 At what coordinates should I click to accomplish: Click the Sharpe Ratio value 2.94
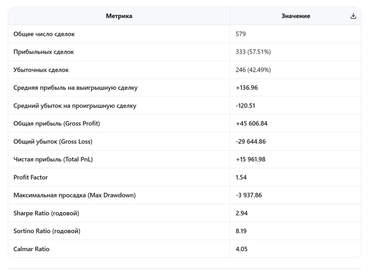(241, 213)
